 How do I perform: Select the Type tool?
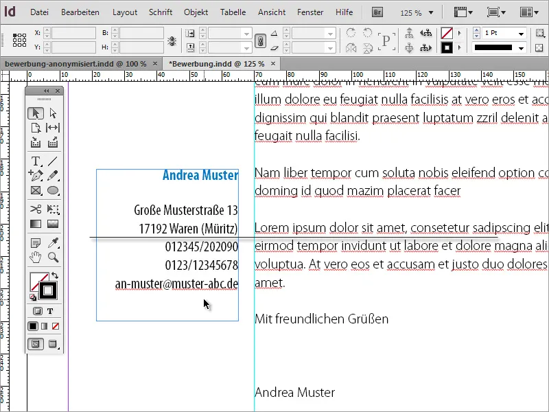(36, 161)
